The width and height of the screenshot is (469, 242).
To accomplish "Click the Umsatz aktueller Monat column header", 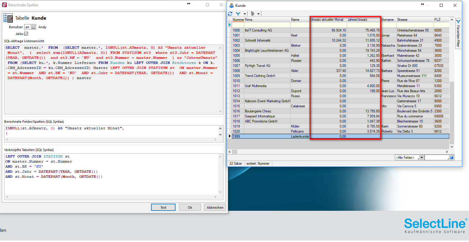I will click(328, 20).
